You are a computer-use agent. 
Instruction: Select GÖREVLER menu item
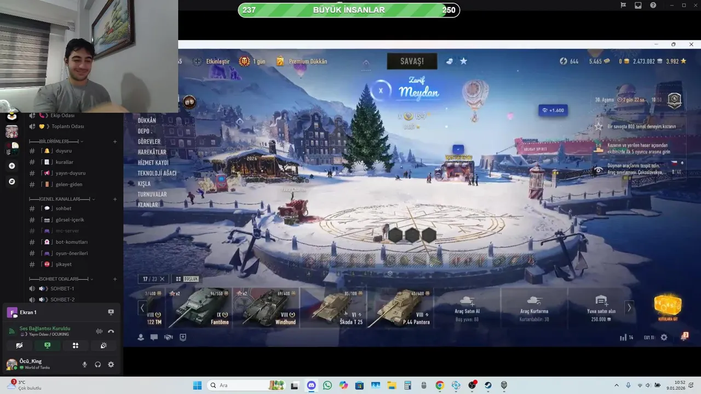click(x=149, y=142)
